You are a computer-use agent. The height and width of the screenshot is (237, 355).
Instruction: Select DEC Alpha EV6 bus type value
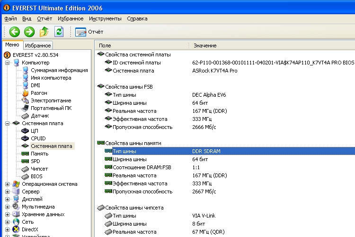209,95
